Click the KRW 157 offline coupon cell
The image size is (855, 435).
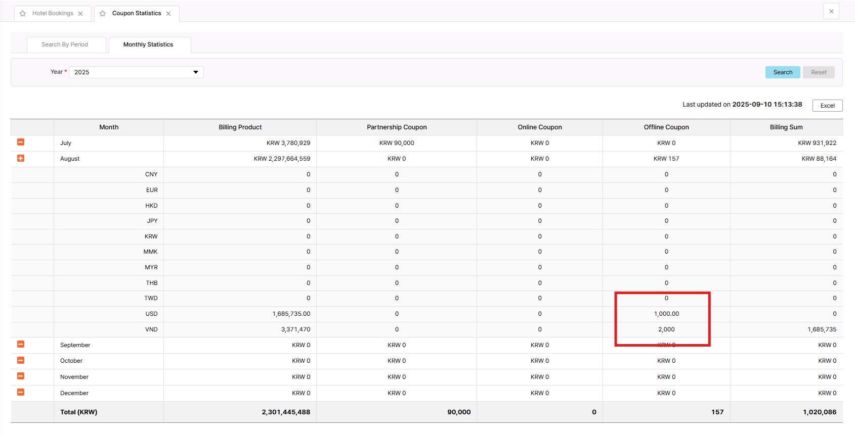pos(666,159)
